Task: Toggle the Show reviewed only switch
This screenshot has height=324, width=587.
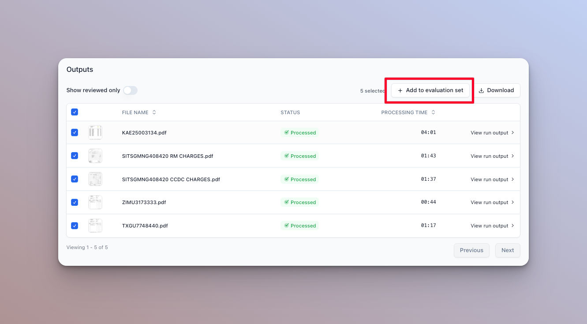Action: (130, 90)
